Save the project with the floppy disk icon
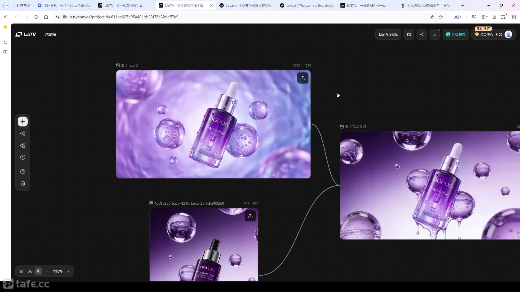Viewport: 520px width, 292px height. pyautogui.click(x=409, y=34)
